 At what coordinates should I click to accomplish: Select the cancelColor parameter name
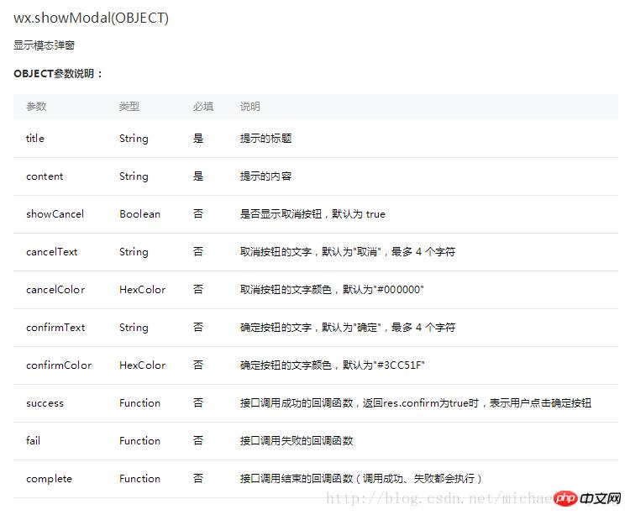coord(55,290)
